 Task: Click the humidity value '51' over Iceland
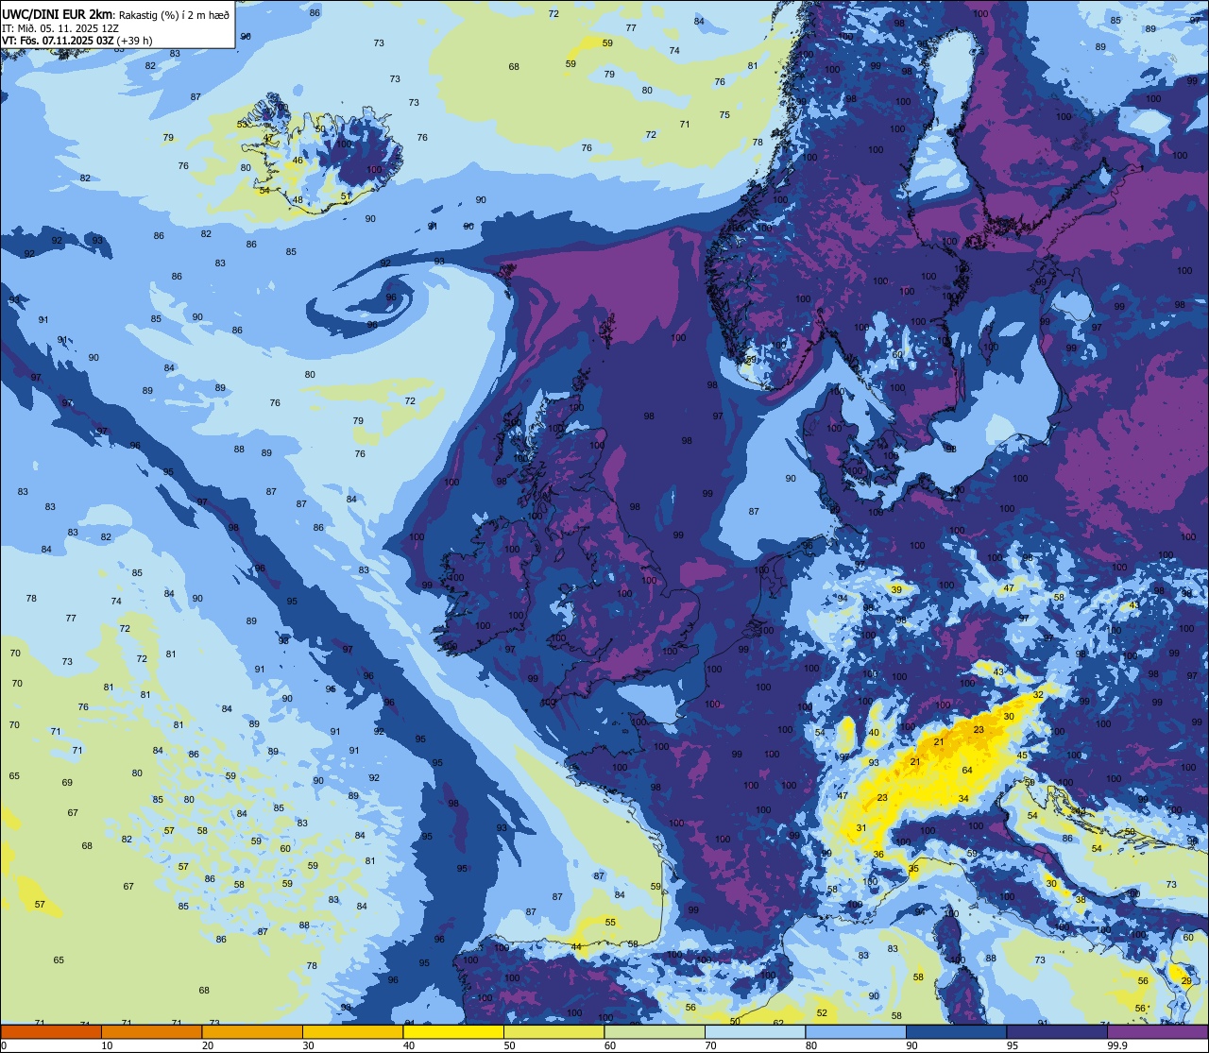tap(346, 196)
